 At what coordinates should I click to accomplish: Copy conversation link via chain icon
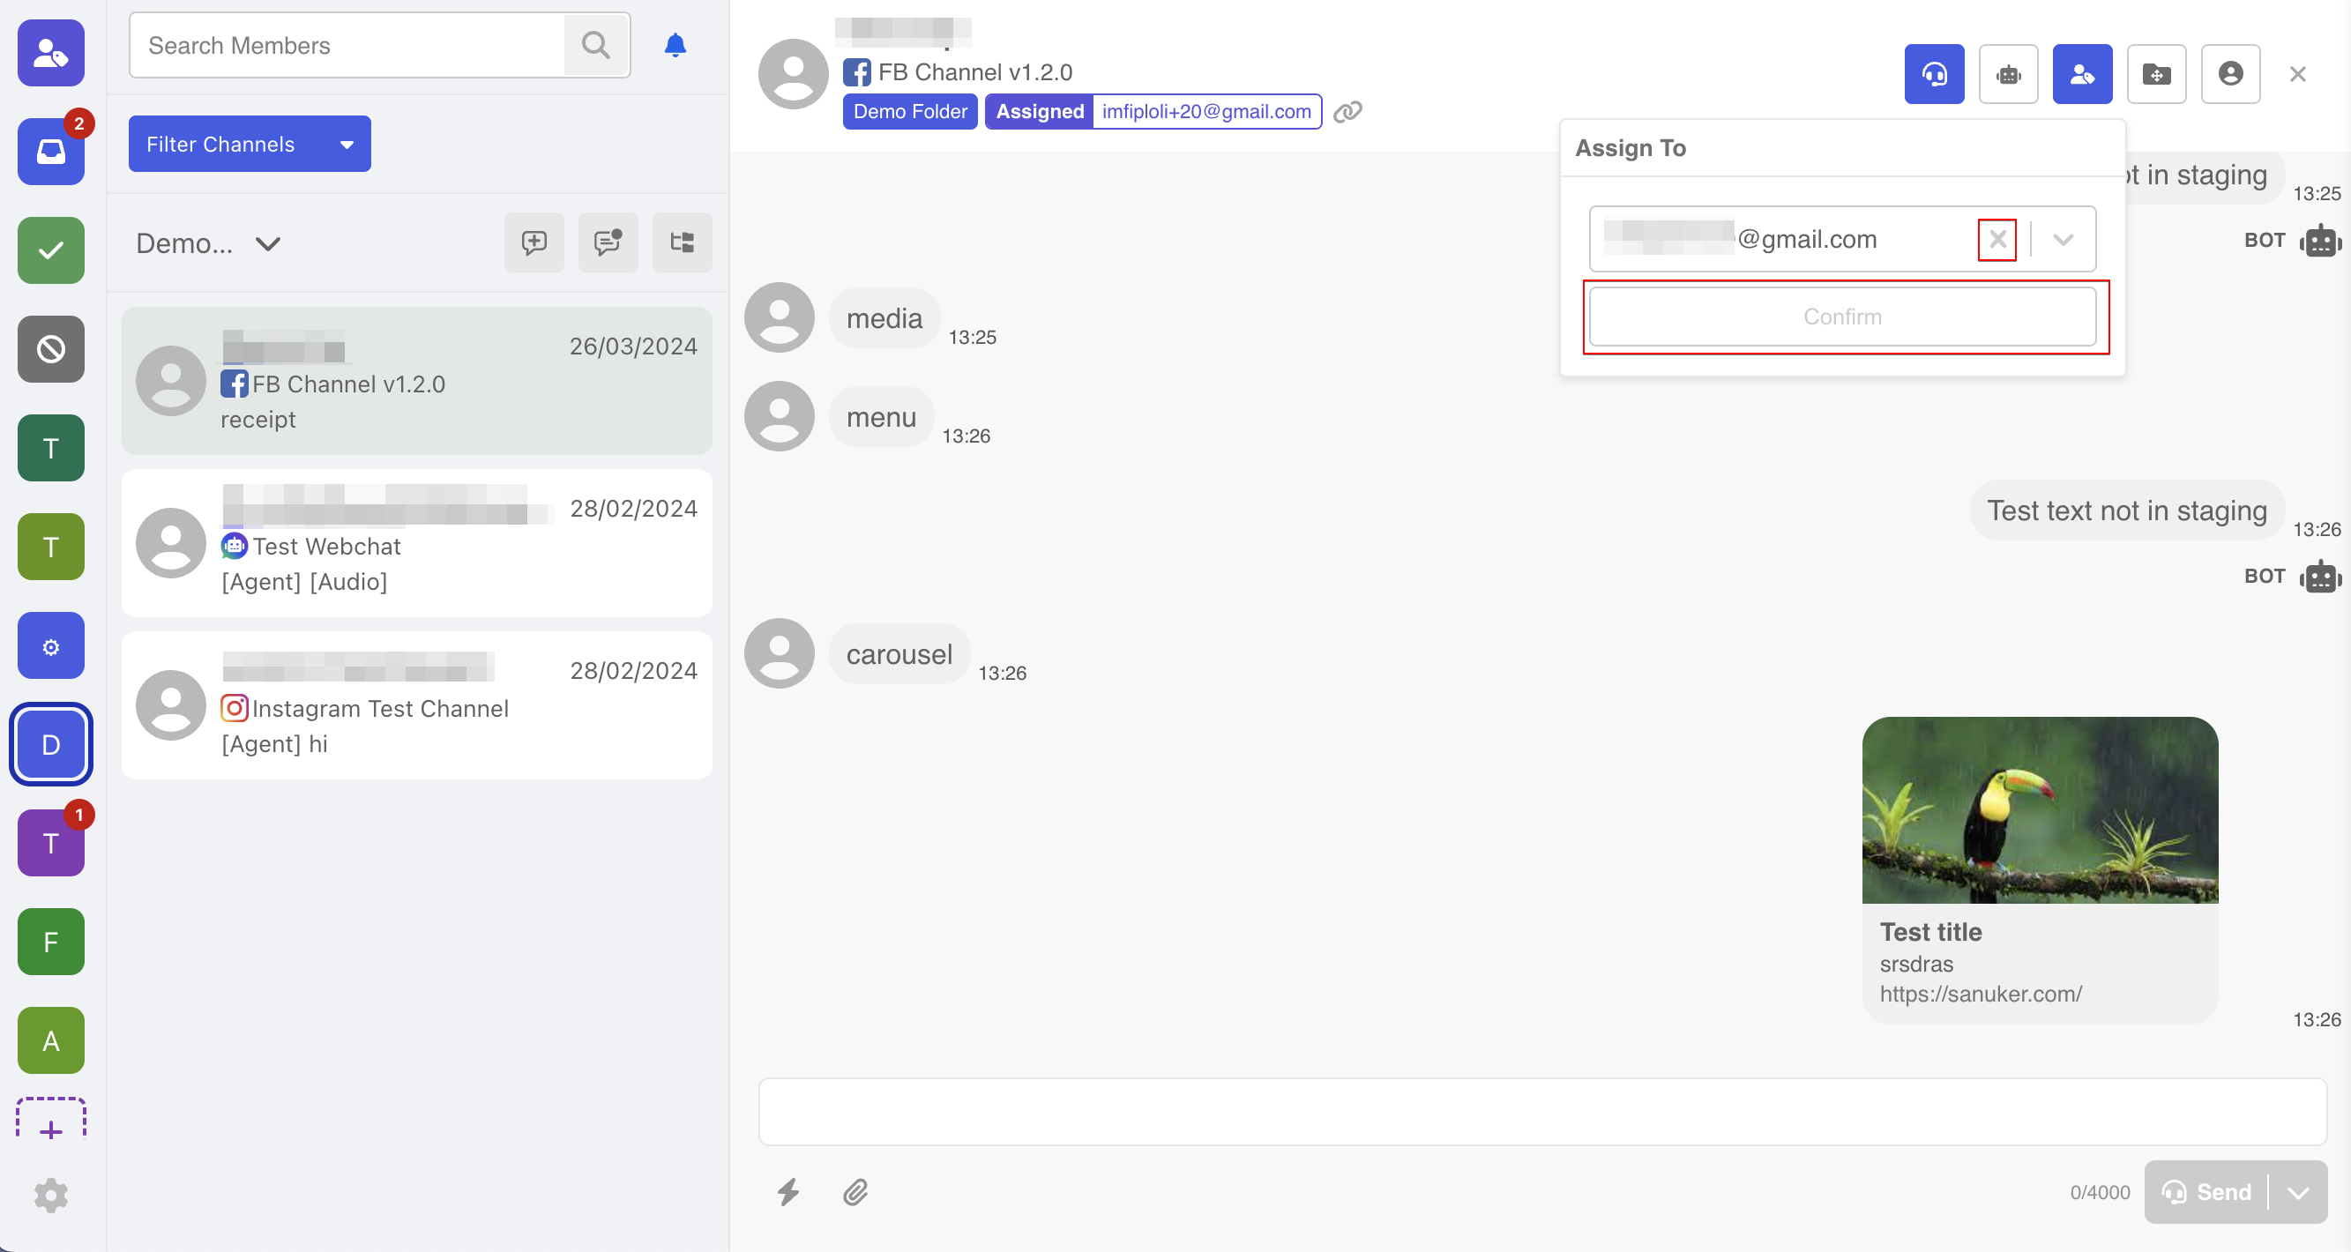pyautogui.click(x=1347, y=111)
